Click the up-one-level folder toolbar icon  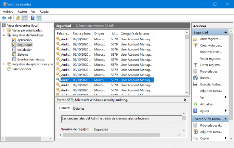(18, 18)
